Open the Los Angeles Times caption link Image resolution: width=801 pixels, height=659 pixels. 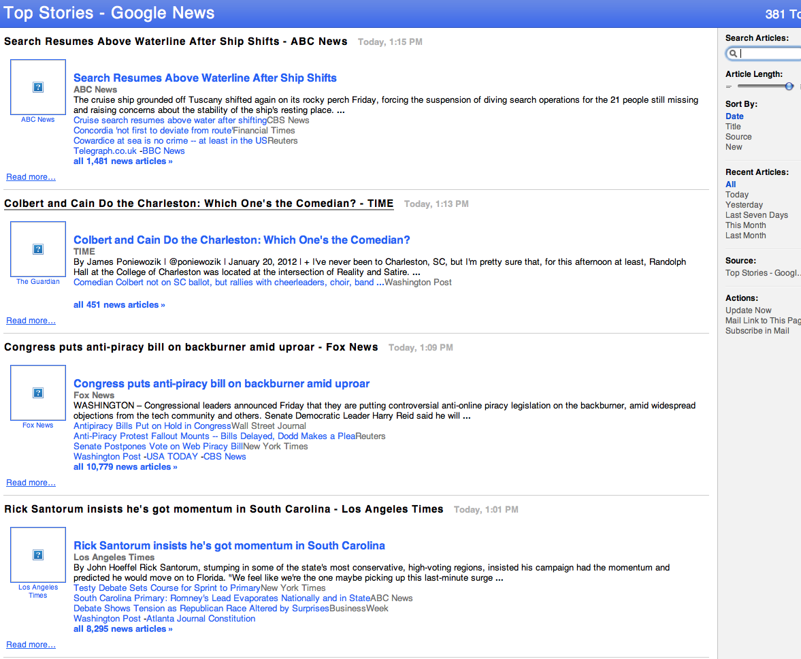click(x=38, y=591)
